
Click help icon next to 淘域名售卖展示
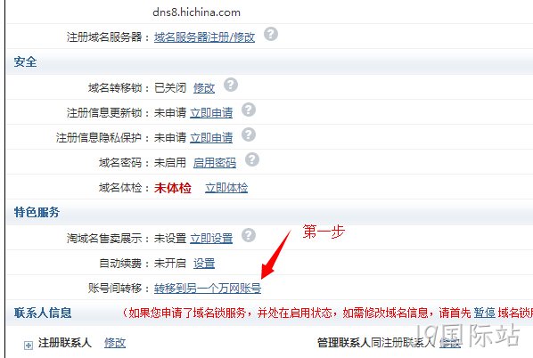tap(249, 235)
